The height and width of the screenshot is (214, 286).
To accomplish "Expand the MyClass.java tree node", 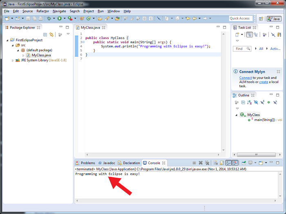I will tap(23, 55).
